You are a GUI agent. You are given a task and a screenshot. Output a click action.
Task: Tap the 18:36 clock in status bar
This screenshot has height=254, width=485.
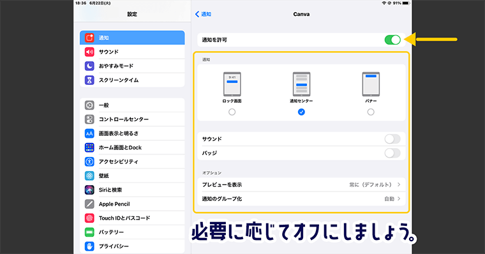click(81, 3)
